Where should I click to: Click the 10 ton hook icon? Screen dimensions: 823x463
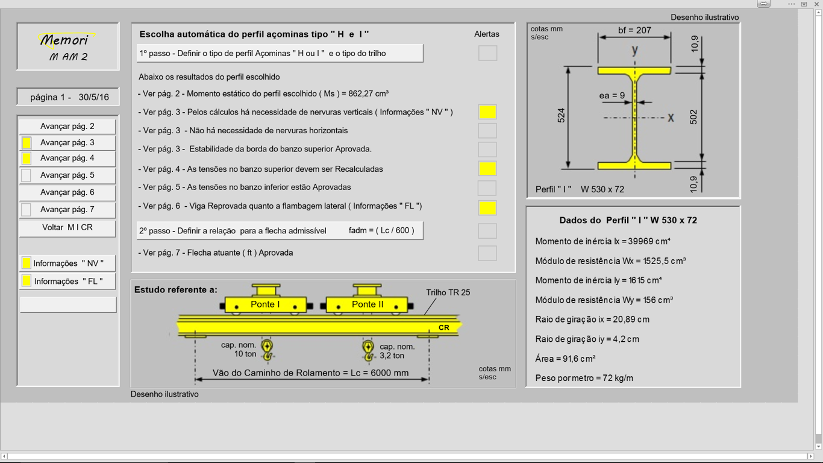(267, 350)
